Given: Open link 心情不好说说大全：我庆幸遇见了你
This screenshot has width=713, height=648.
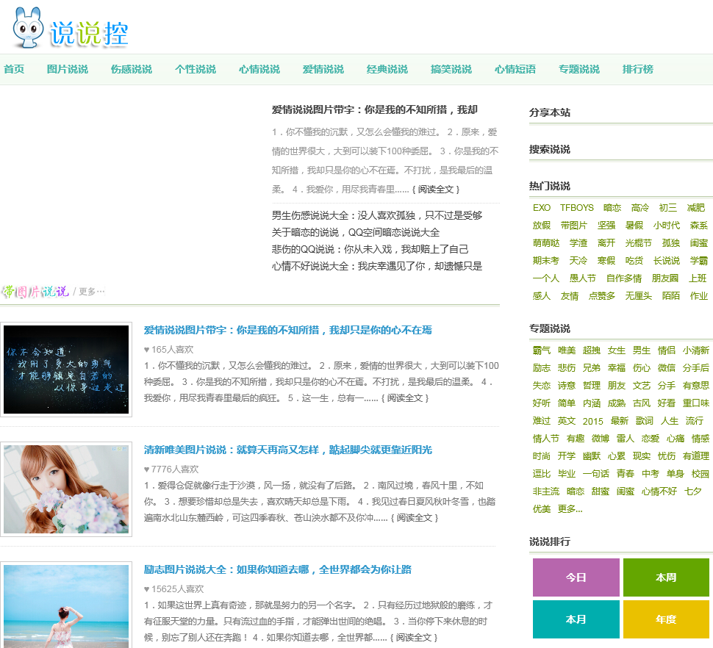Looking at the screenshot, I should 377,266.
